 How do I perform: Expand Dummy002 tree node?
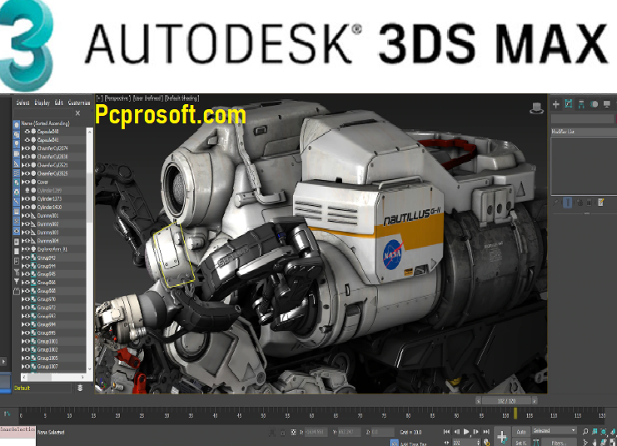(x=22, y=223)
